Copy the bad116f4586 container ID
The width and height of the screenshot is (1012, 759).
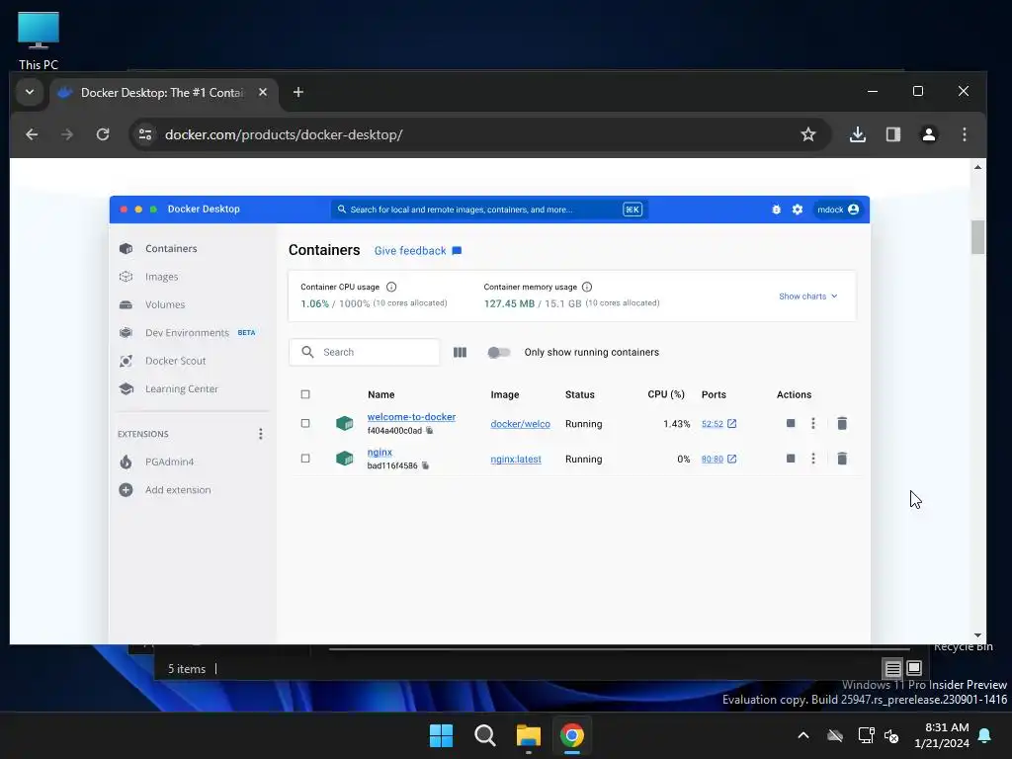(x=425, y=465)
